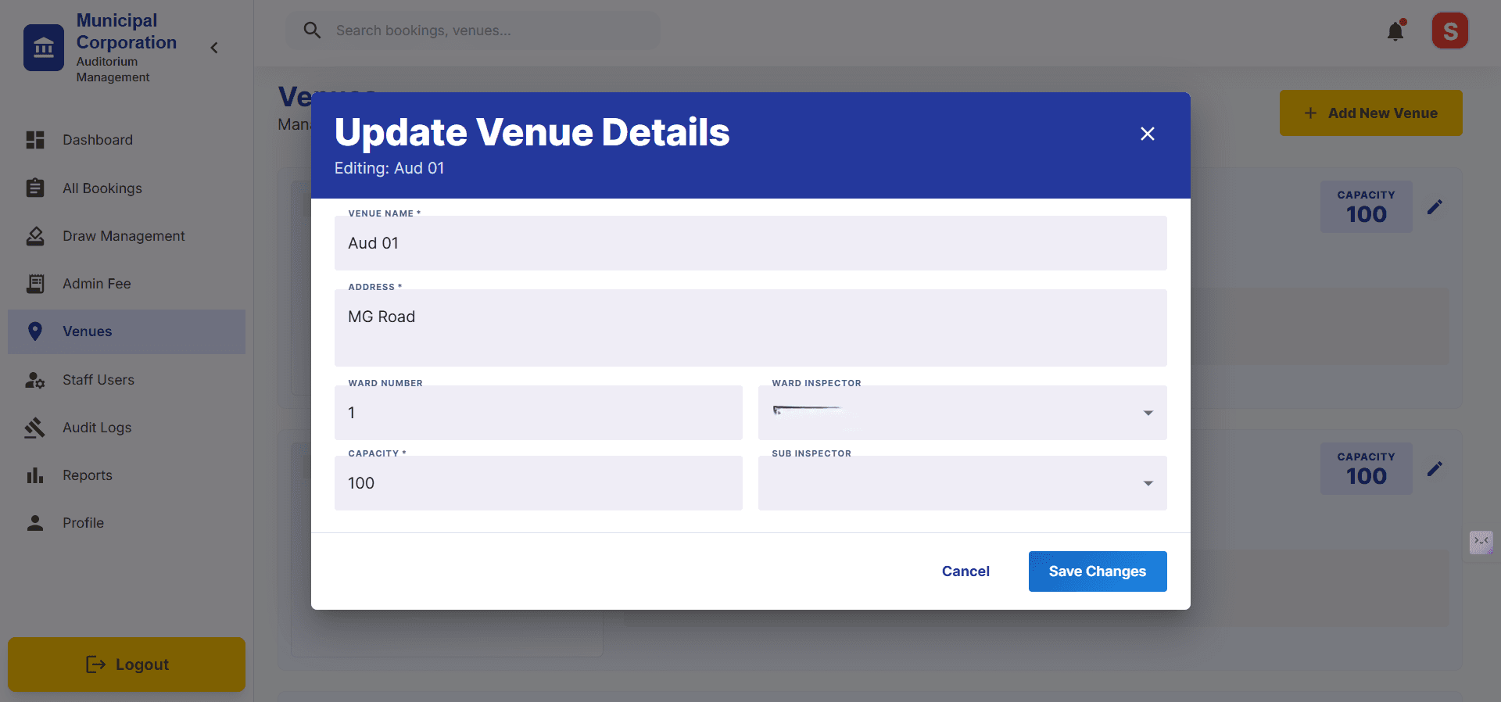The width and height of the screenshot is (1501, 702).
Task: Open the Sub Inspector dropdown
Action: (962, 483)
